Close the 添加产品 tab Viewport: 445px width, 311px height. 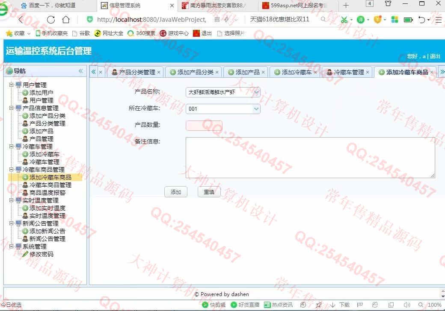click(263, 72)
